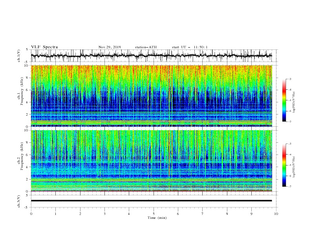Screen dimensions: 311x240
Task: Click the "-7" label on ch.2 colorbar
Action: 289,187
